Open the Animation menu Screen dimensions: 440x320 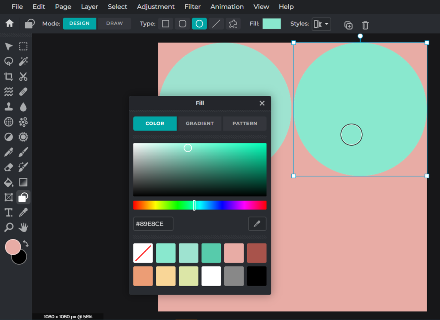pos(227,7)
